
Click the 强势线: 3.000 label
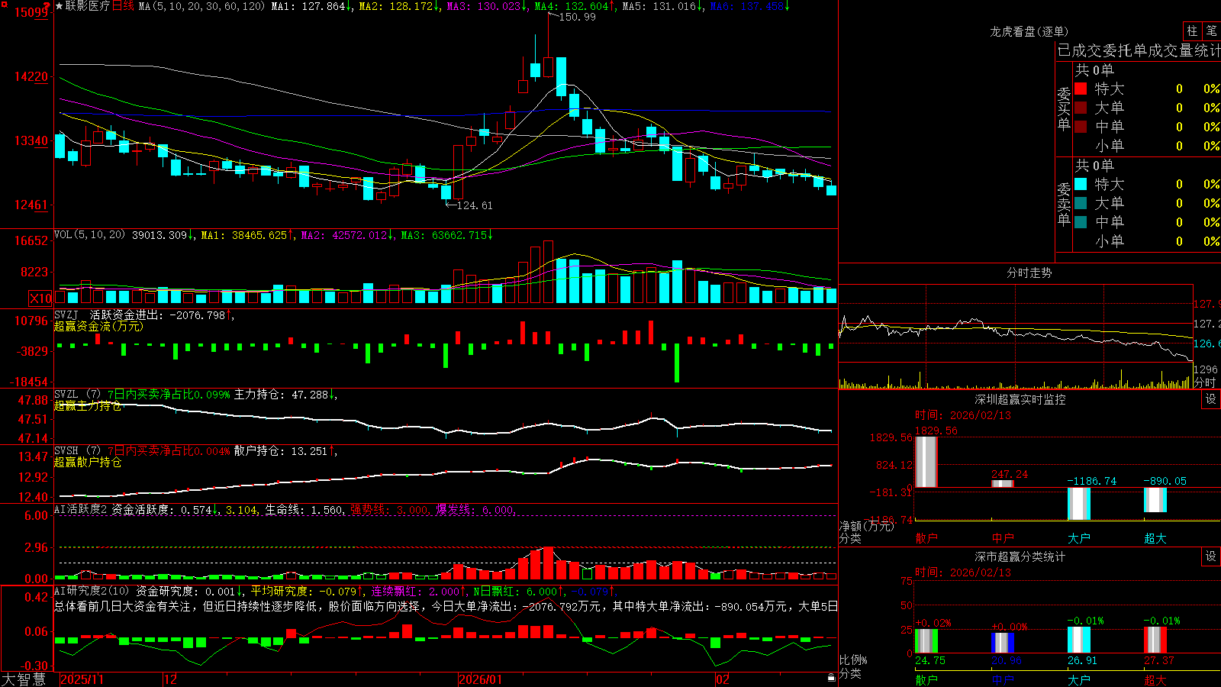[390, 509]
